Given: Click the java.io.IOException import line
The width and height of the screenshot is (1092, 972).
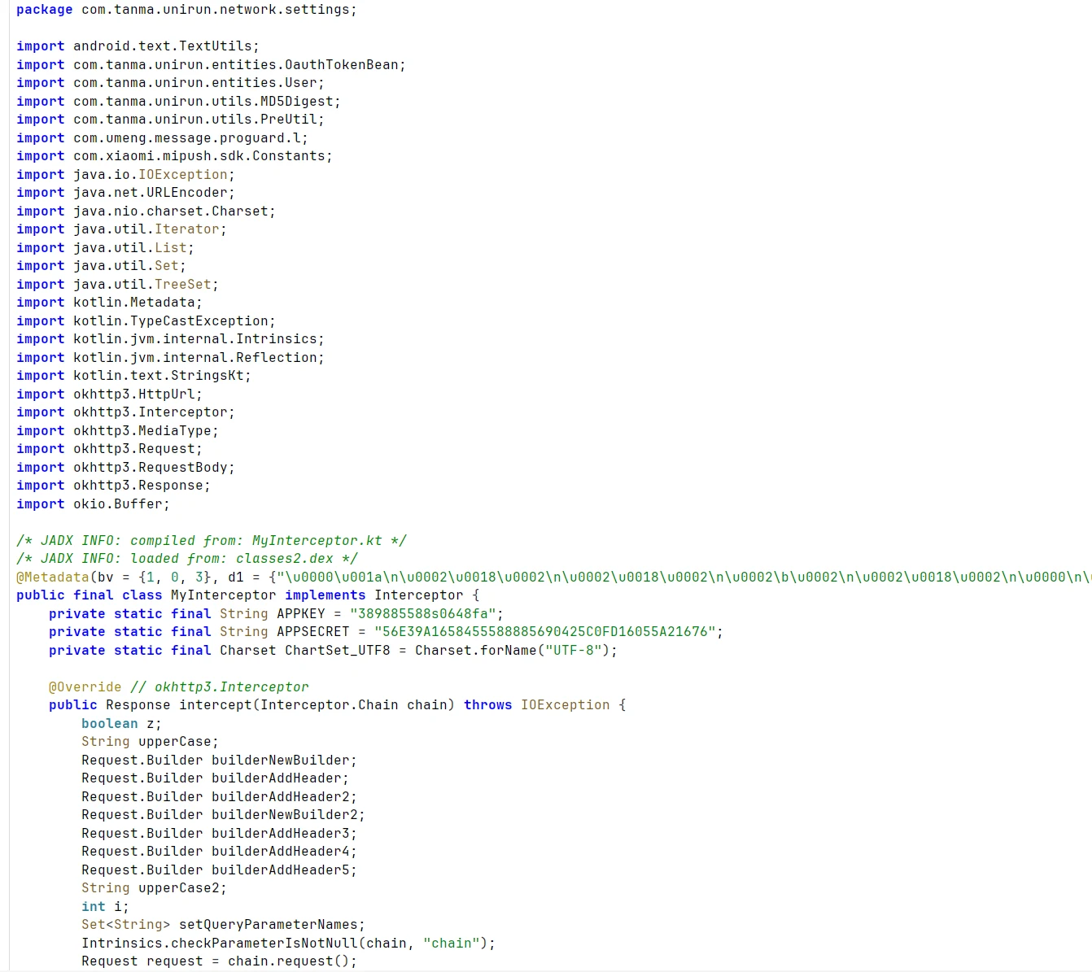Looking at the screenshot, I should click(x=125, y=175).
